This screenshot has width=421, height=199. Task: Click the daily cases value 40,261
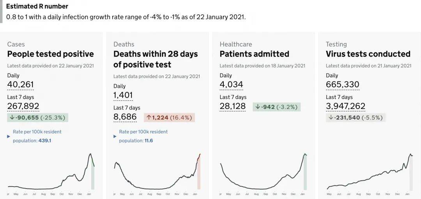coord(20,85)
